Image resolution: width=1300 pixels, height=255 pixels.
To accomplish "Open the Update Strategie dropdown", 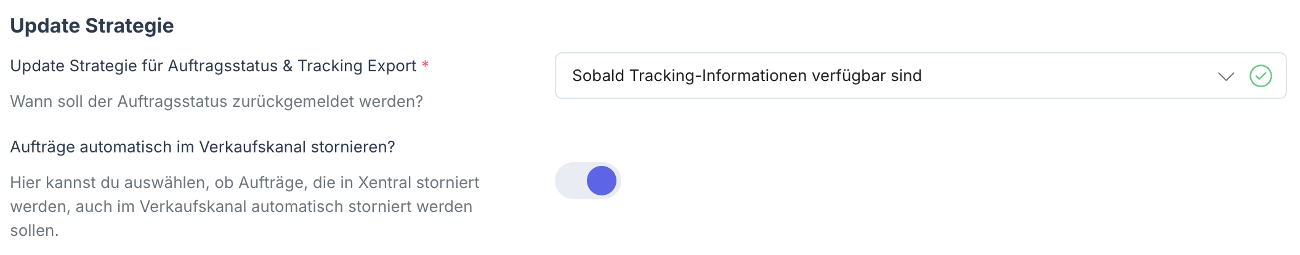I will tap(920, 76).
